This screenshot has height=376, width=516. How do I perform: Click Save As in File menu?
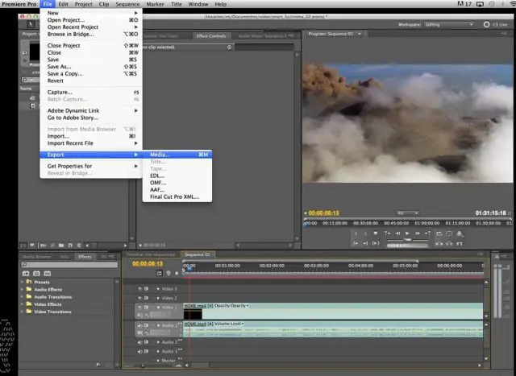pyautogui.click(x=60, y=67)
